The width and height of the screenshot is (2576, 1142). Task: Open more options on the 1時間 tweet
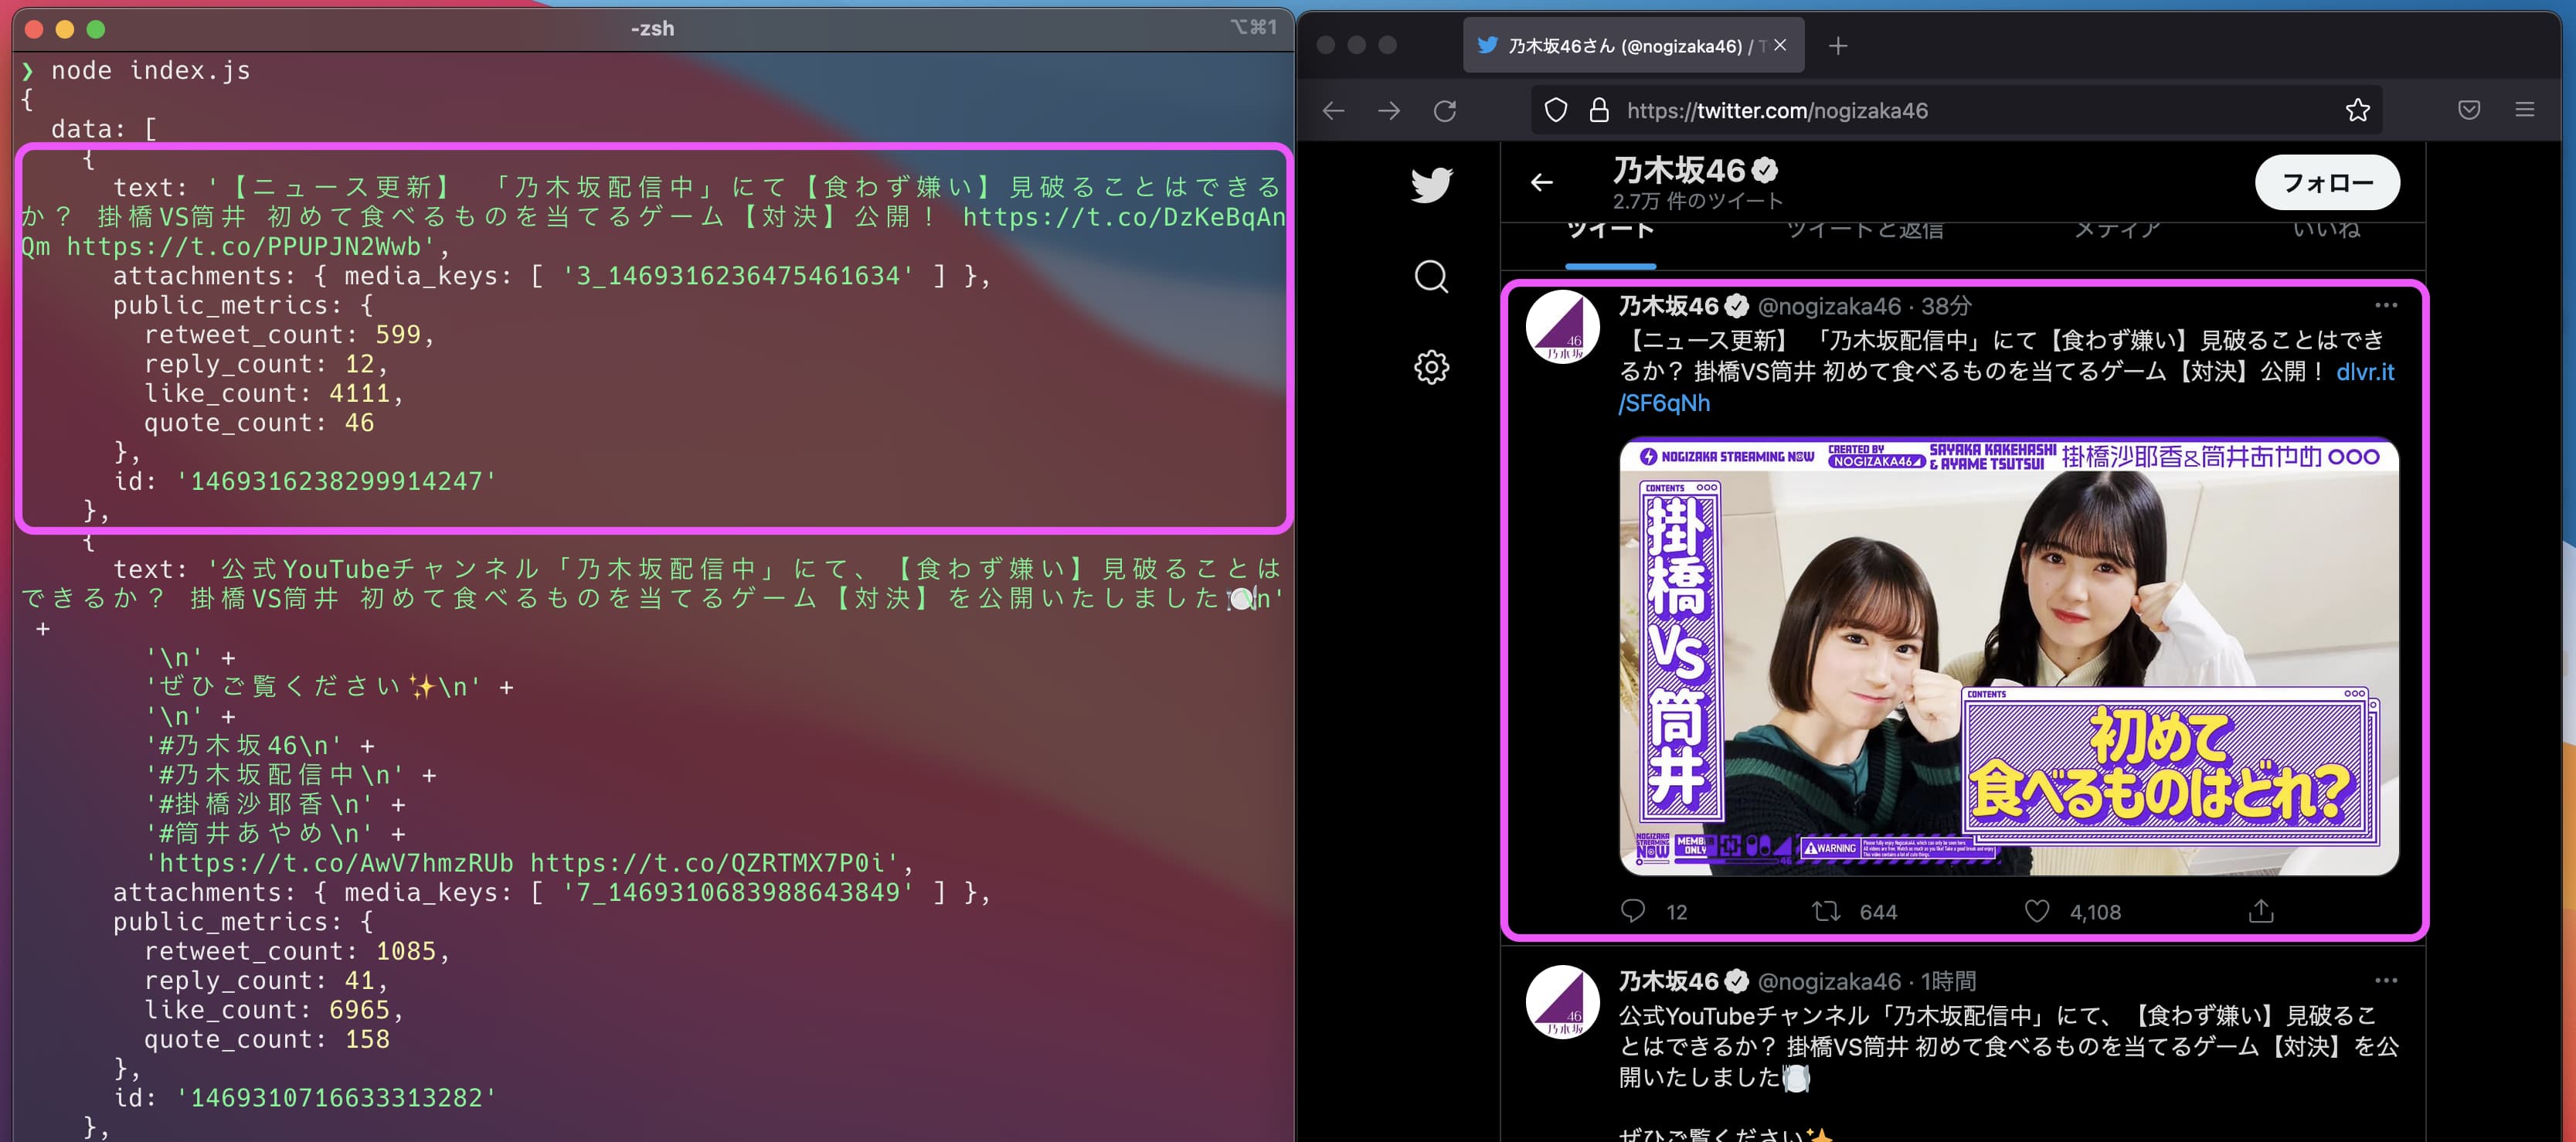click(x=2388, y=980)
